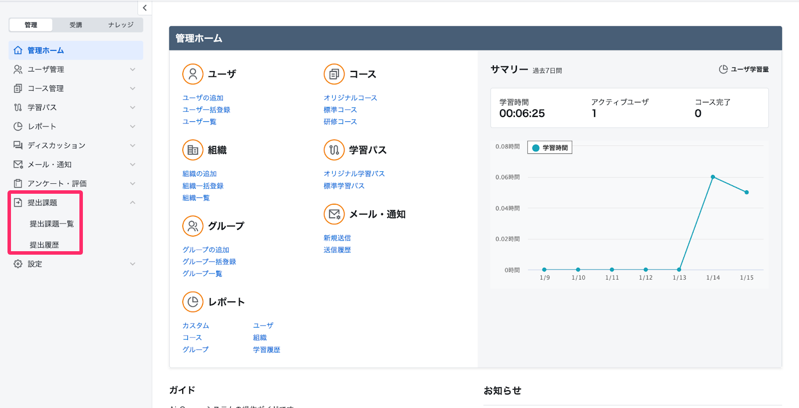Click the chat icon beside ディスカッション
The image size is (799, 408).
click(x=18, y=145)
